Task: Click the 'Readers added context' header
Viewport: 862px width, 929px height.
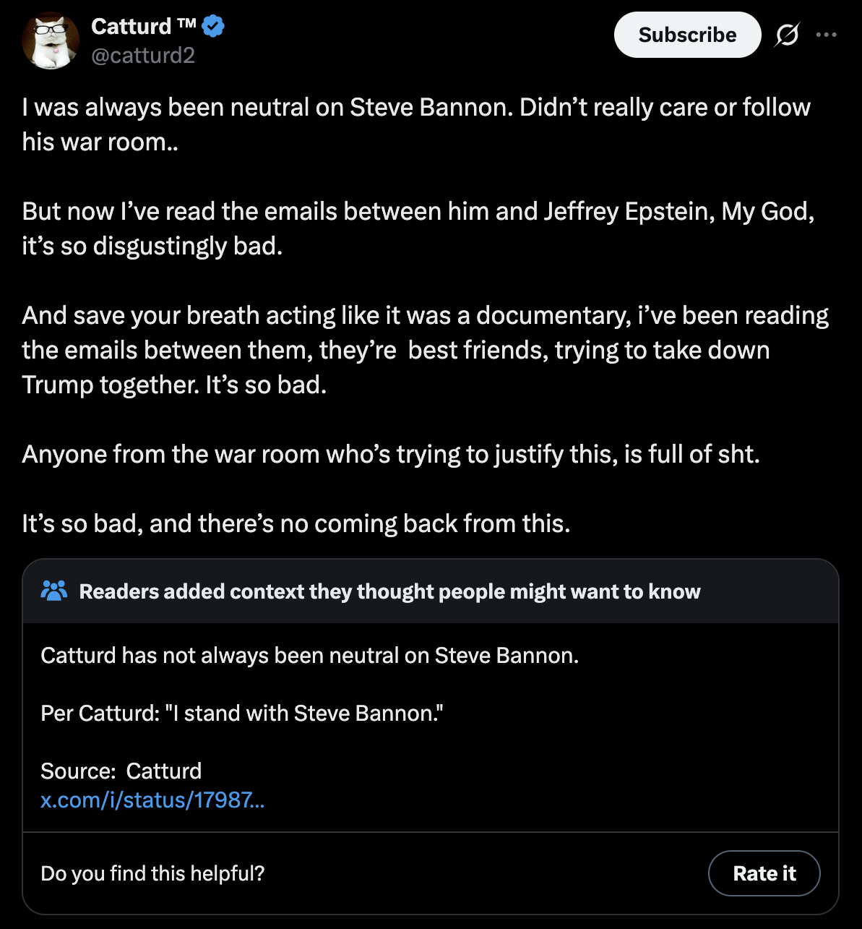Action: tap(389, 591)
